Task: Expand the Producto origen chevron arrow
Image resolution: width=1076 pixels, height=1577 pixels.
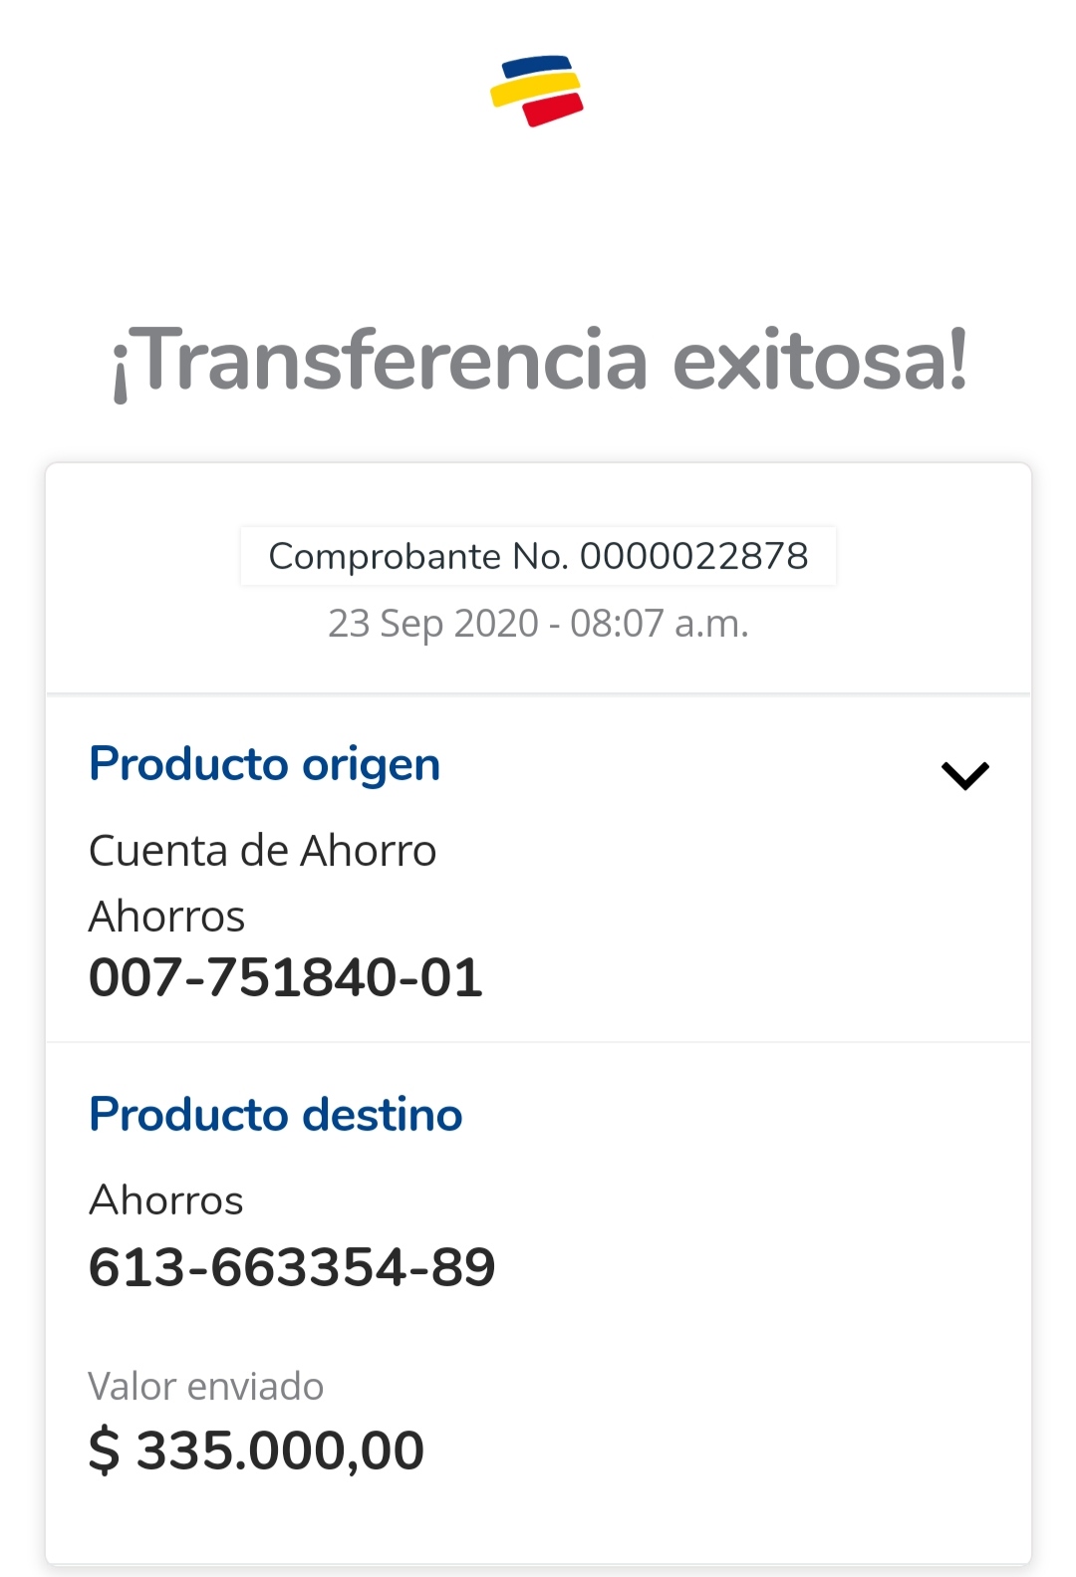Action: 964,775
